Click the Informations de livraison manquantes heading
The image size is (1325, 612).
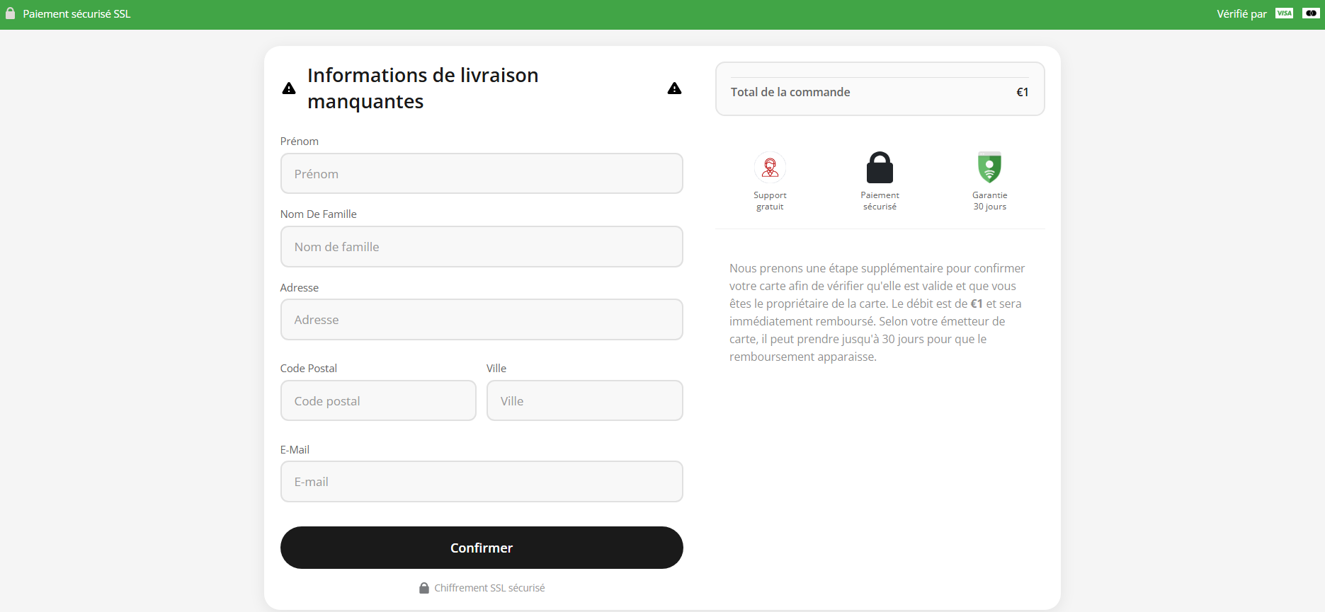(x=423, y=88)
